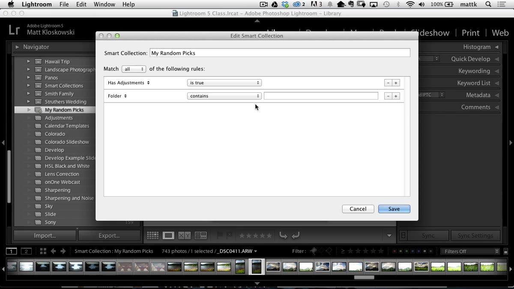
Task: Go forward with the filmstrip right arrow
Action: pos(63,251)
